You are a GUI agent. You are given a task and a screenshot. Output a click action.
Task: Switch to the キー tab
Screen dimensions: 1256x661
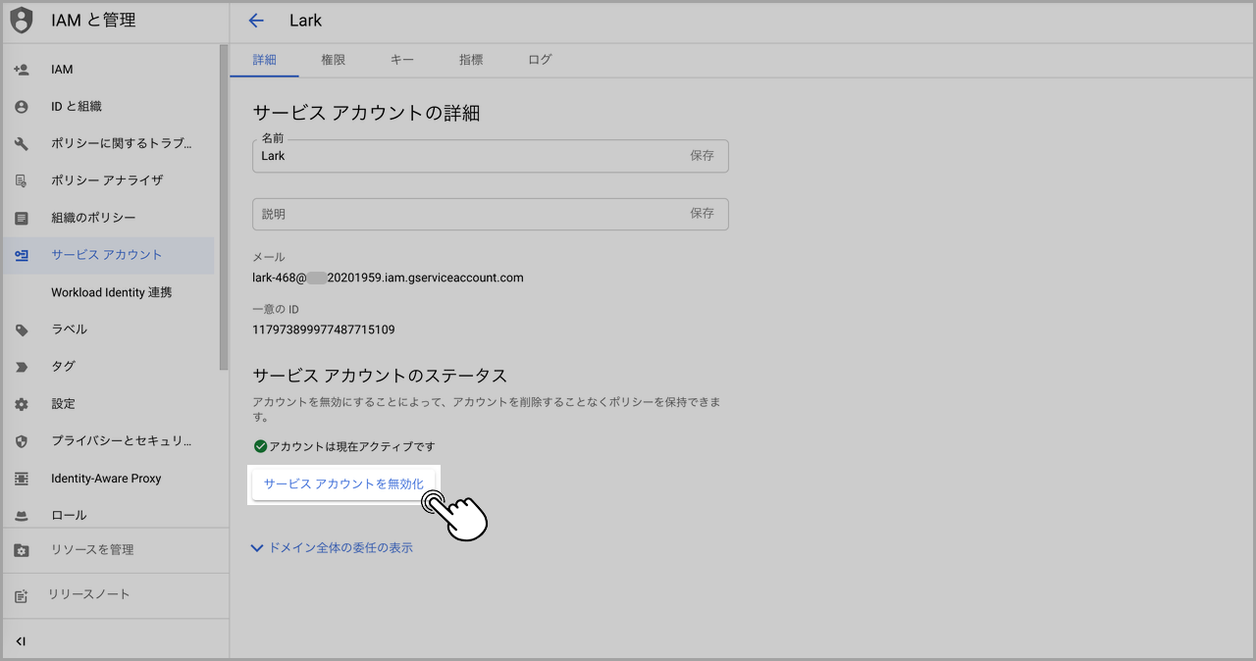pos(402,60)
